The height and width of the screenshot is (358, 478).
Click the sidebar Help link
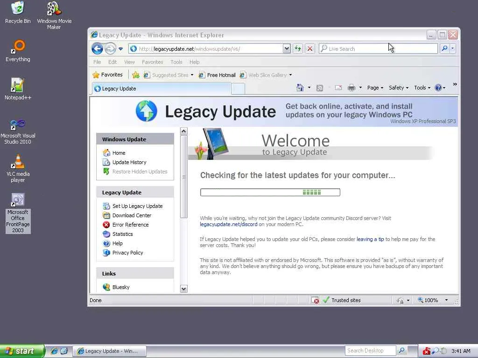(x=117, y=243)
